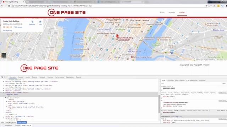Click the Empire State Building red map pin
Image resolution: width=227 pixels, height=127 pixels.
point(117,36)
